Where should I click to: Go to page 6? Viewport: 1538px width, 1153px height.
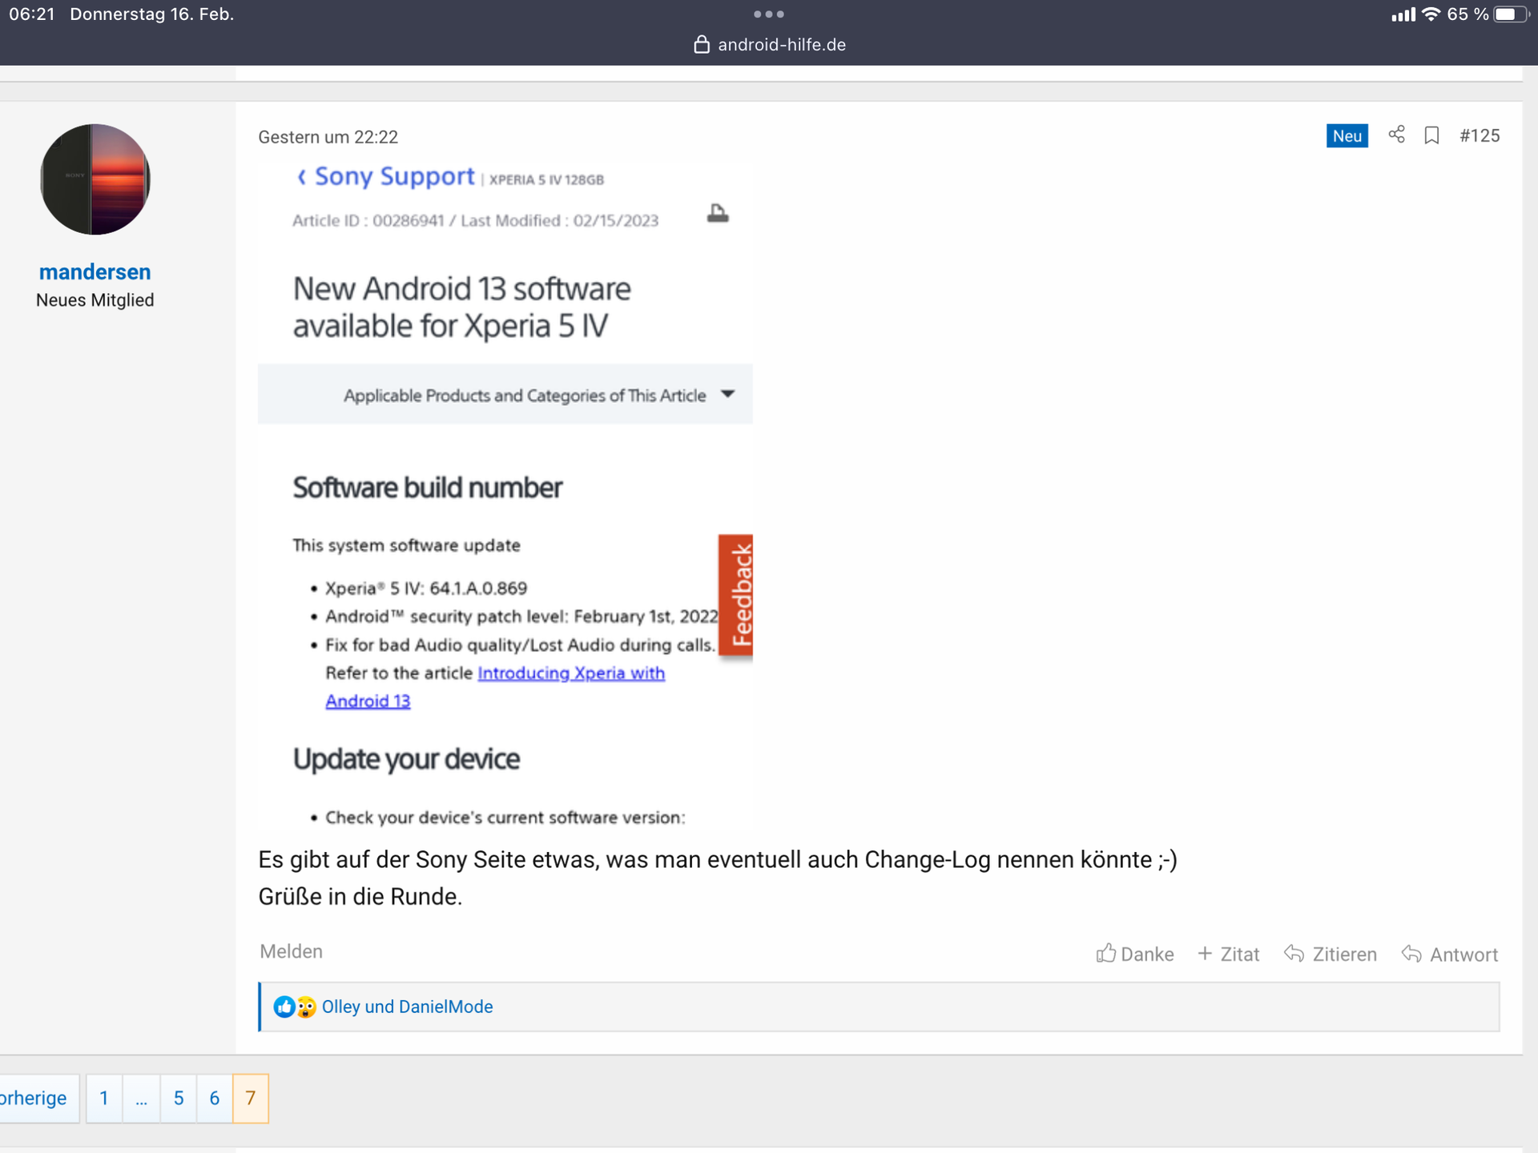pos(214,1098)
